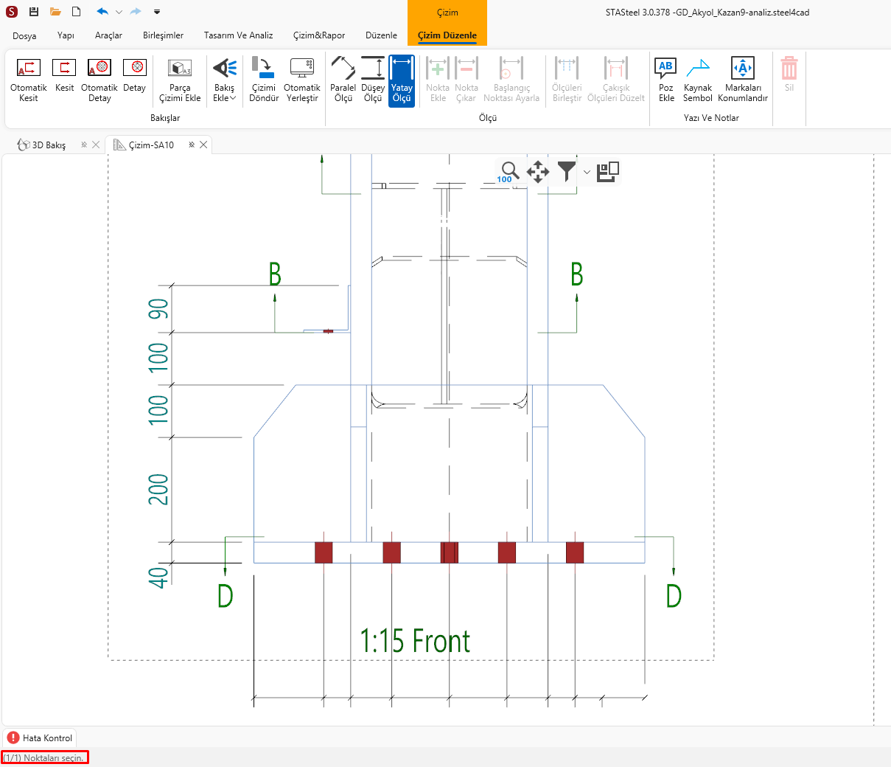This screenshot has height=767, width=891.
Task: Insert a Kaynak Sembol weld symbol
Action: [x=697, y=80]
